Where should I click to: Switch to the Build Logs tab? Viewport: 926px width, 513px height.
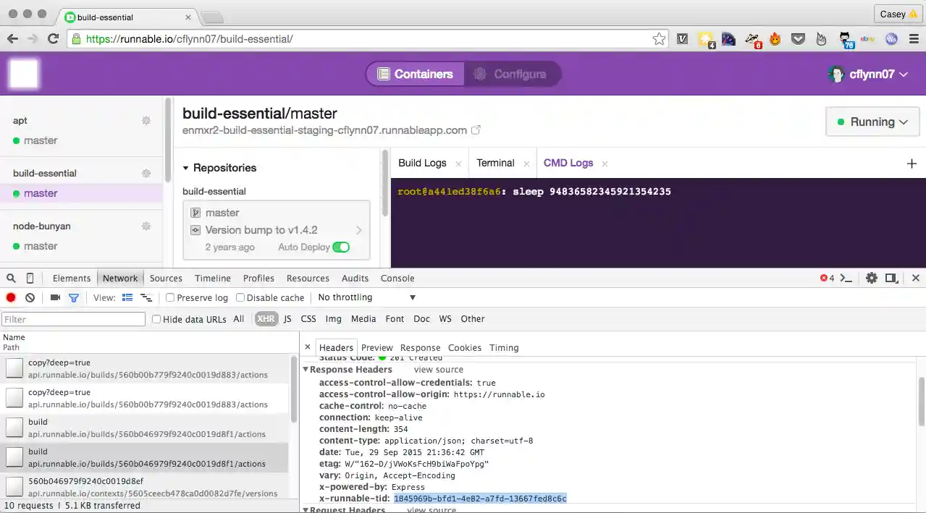[x=422, y=163]
